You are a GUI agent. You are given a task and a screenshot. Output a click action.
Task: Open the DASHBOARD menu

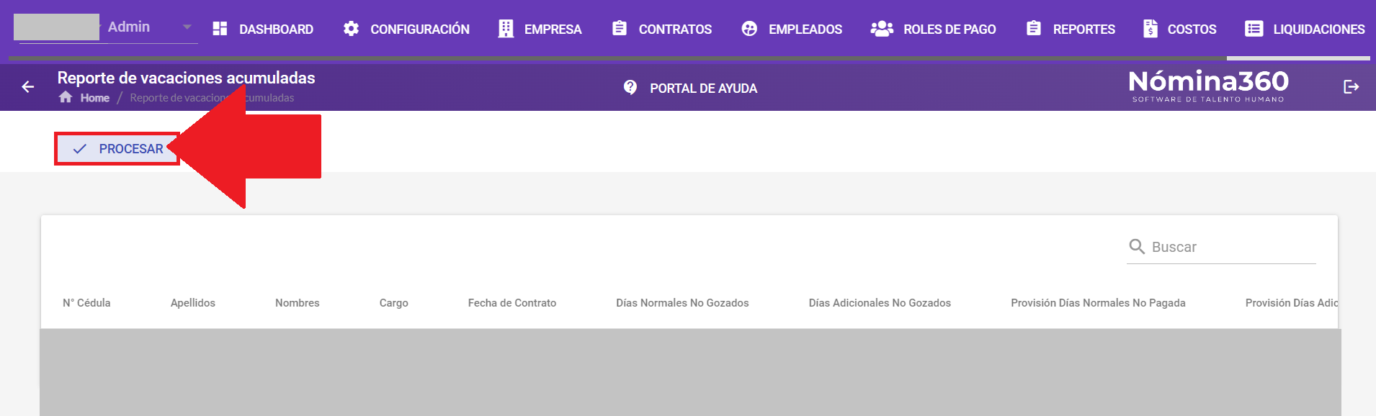276,30
